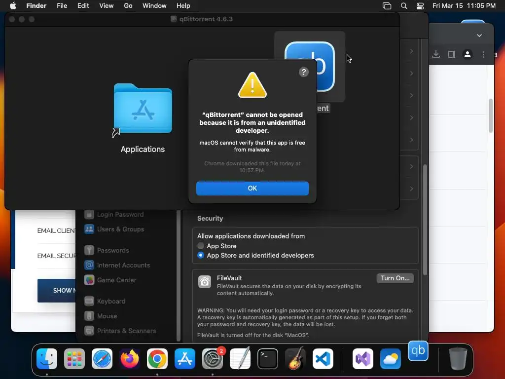Open Launchpad from the Dock
The width and height of the screenshot is (505, 379).
tap(74, 359)
